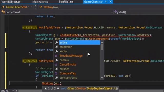Image resolution: width=164 pixels, height=92 pixels.
Task: Click the horizontal scrollbar left arrow
Action: tap(16, 91)
